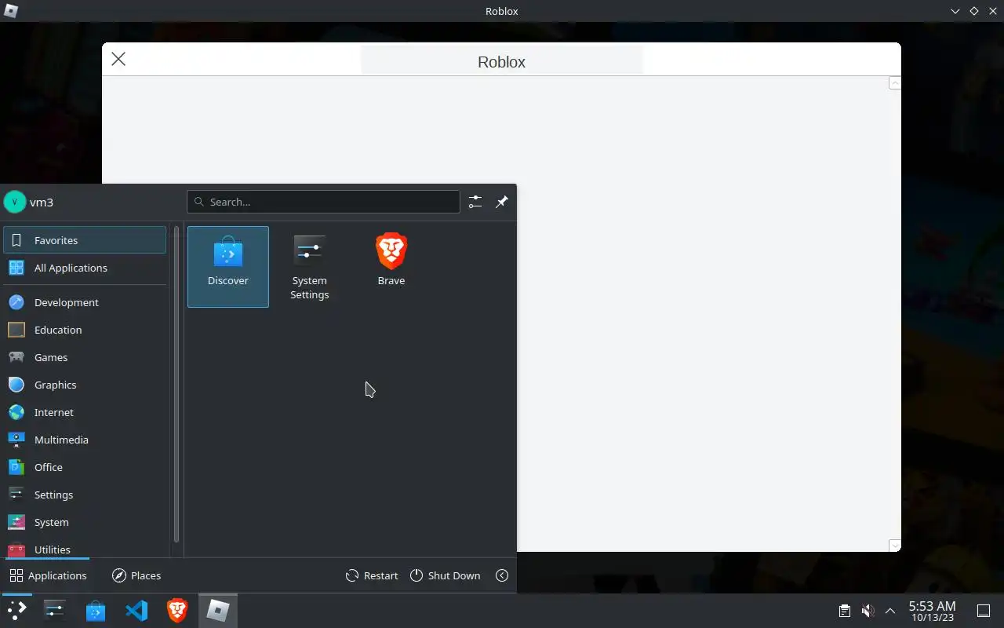
Task: Select the Favorites category
Action: point(85,240)
